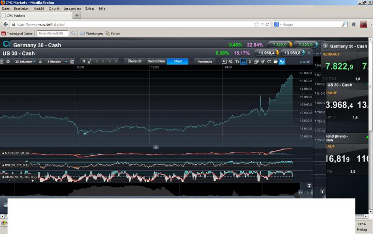Click the Tradesignal Online bookmark

tap(17, 33)
